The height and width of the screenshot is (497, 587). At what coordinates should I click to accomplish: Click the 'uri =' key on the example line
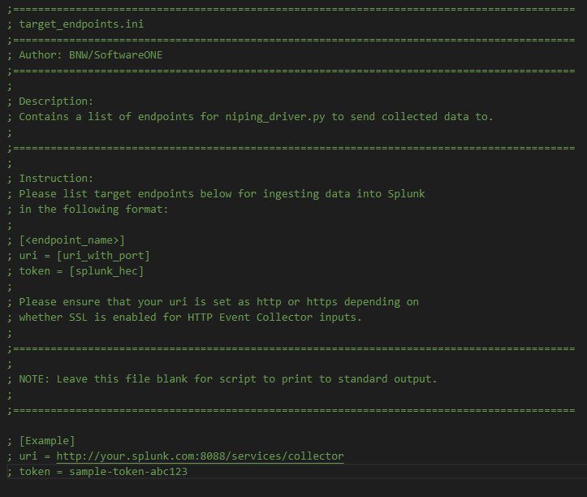(x=34, y=456)
